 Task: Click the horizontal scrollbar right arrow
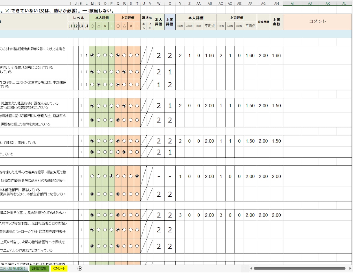[350, 269]
